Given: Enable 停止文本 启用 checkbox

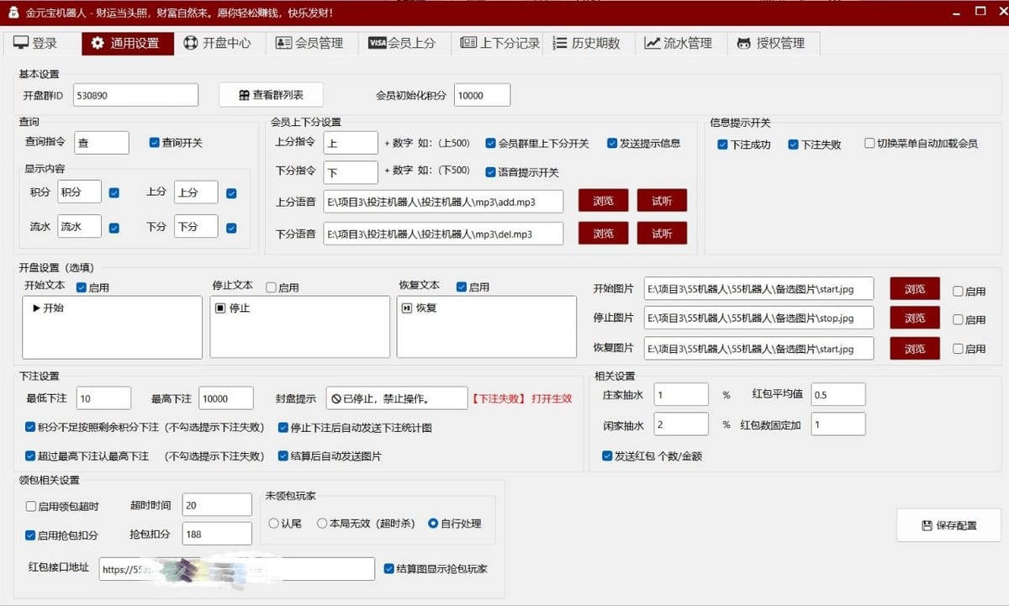Looking at the screenshot, I should [x=271, y=287].
